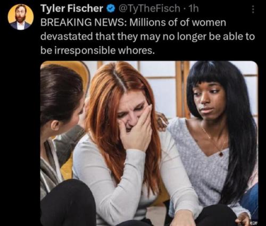Open the attached photo in the tweet
266x226 pixels.
[149, 143]
